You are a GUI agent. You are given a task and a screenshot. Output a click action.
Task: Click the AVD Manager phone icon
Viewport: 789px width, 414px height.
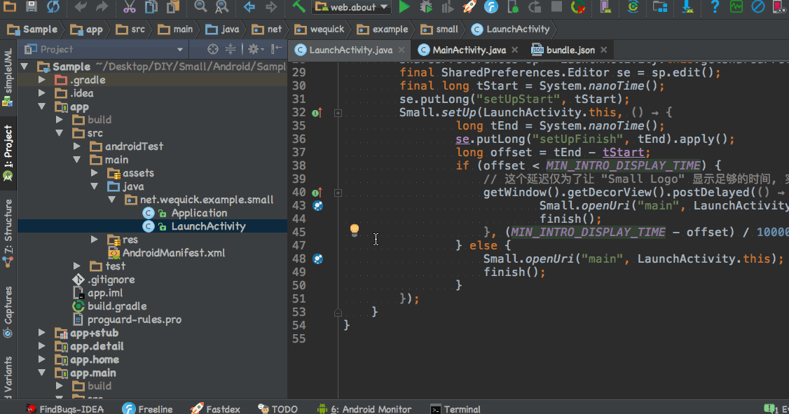(606, 6)
